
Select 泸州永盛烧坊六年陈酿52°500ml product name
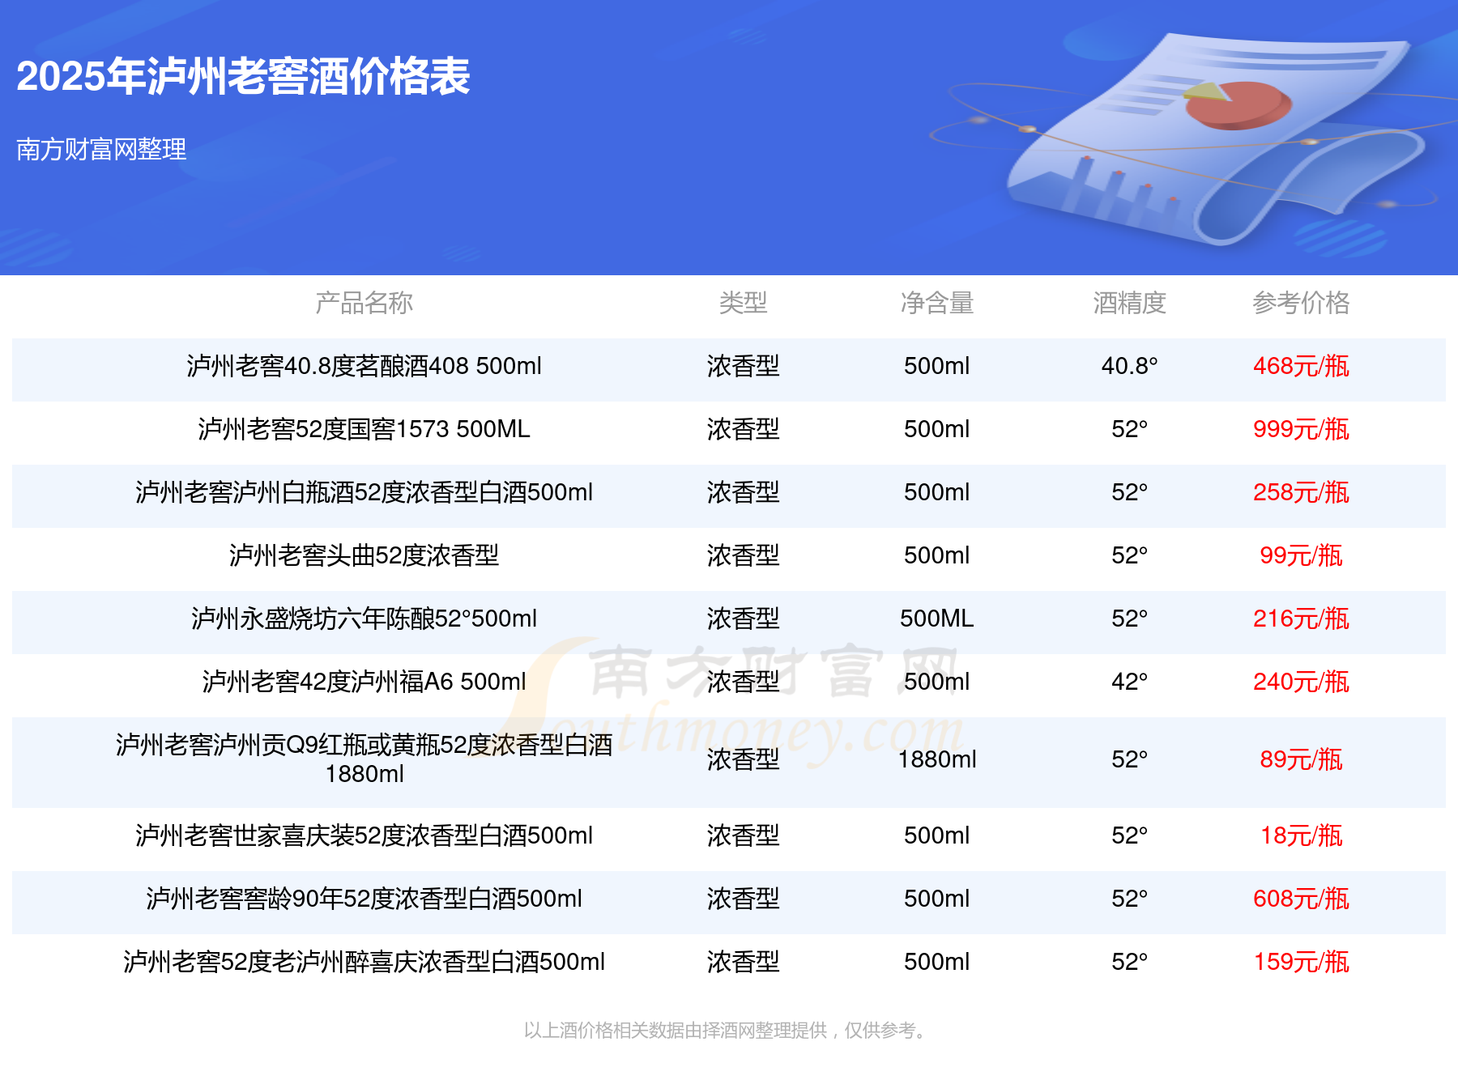click(x=364, y=619)
